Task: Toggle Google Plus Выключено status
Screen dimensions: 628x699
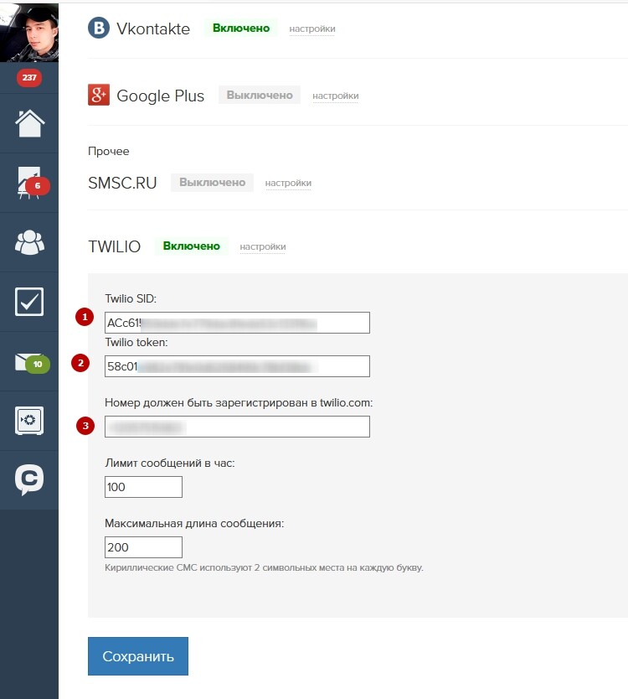Action: (260, 95)
